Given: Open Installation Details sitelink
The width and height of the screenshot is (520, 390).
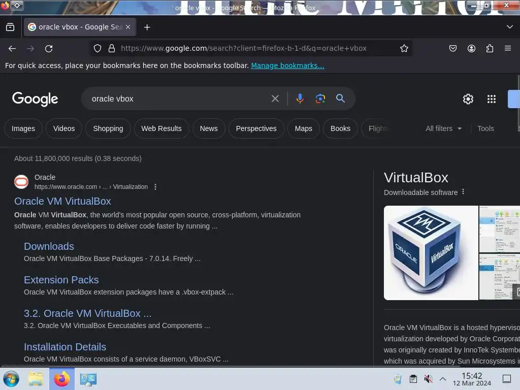Looking at the screenshot, I should (65, 346).
